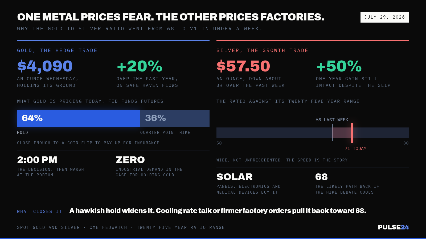Click the green +50% silver gain figure

click(339, 66)
